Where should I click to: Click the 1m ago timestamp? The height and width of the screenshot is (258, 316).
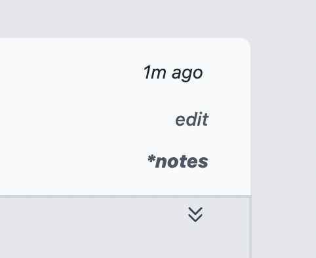click(x=173, y=73)
